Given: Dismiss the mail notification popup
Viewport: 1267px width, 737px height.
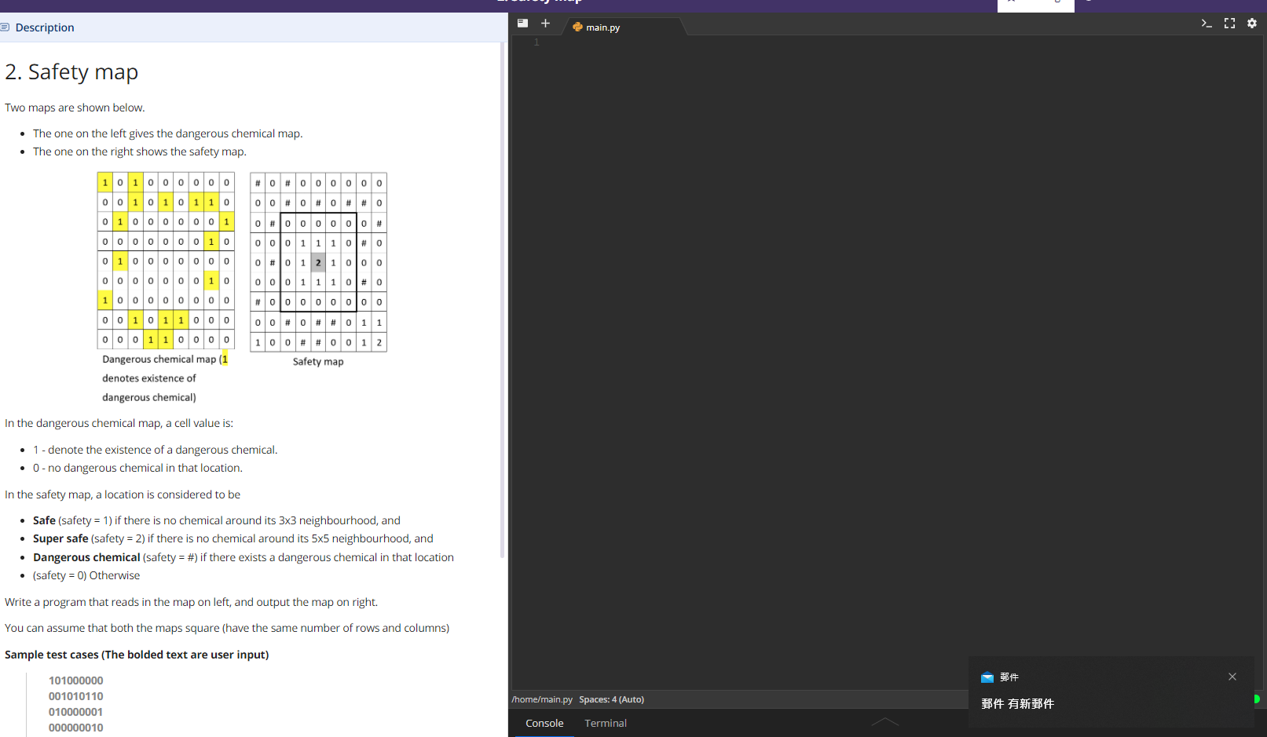Looking at the screenshot, I should (1232, 677).
